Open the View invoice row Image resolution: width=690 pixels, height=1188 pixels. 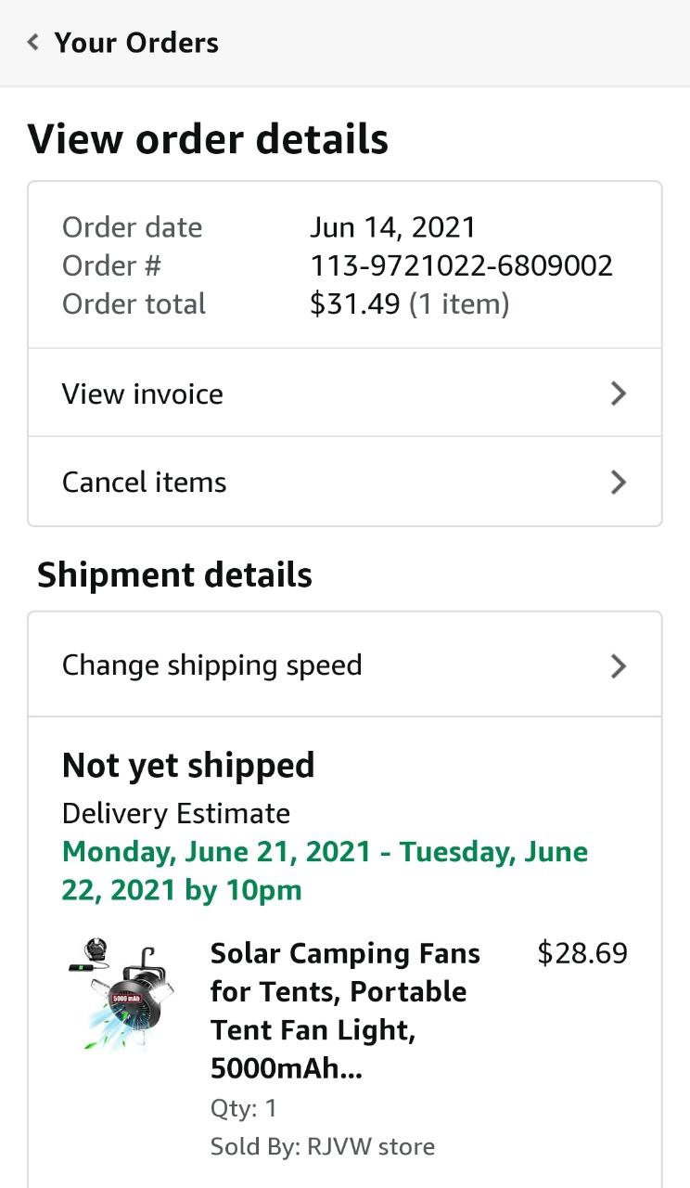[143, 394]
